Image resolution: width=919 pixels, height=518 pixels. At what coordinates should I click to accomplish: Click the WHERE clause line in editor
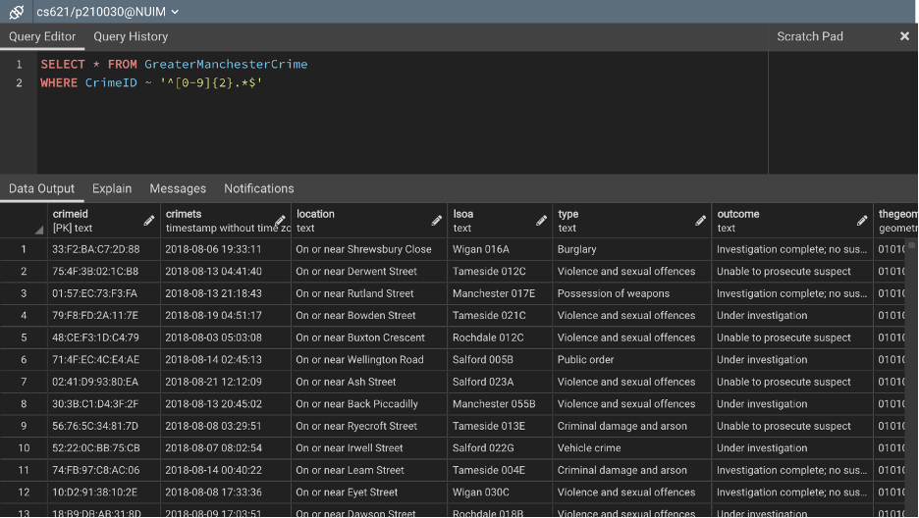[151, 83]
